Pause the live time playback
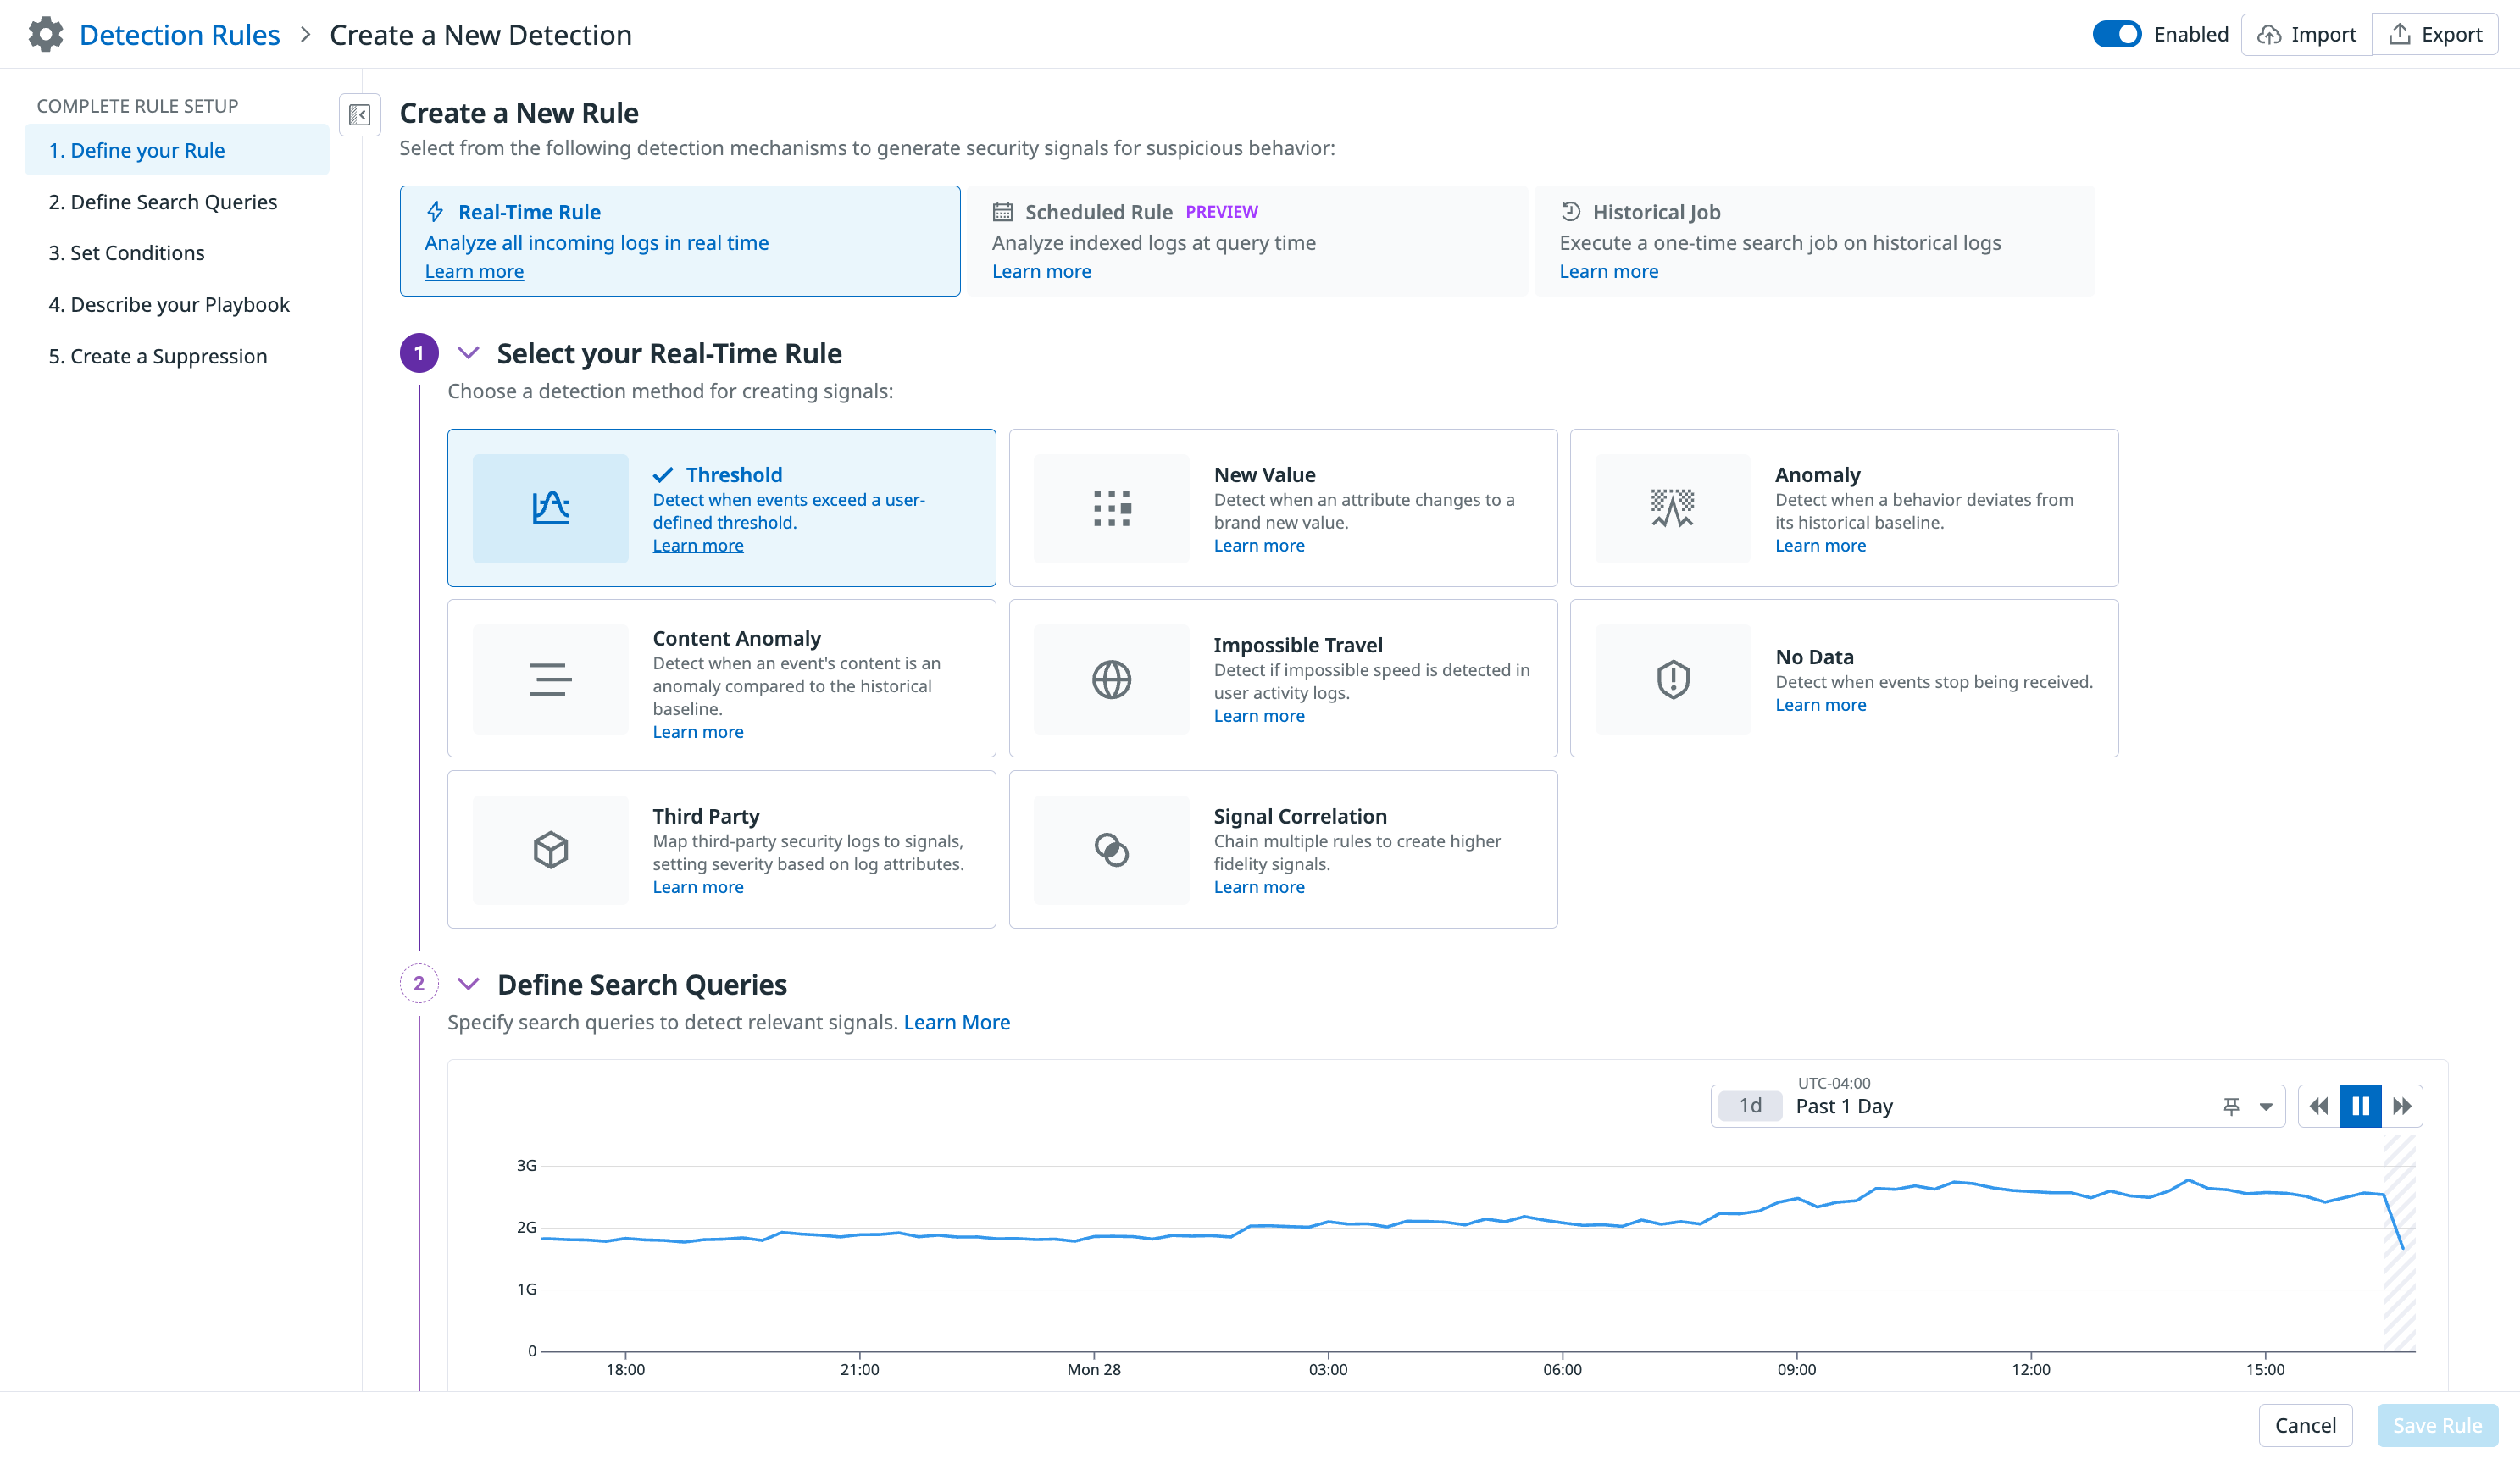The width and height of the screenshot is (2520, 1459). click(2360, 1106)
